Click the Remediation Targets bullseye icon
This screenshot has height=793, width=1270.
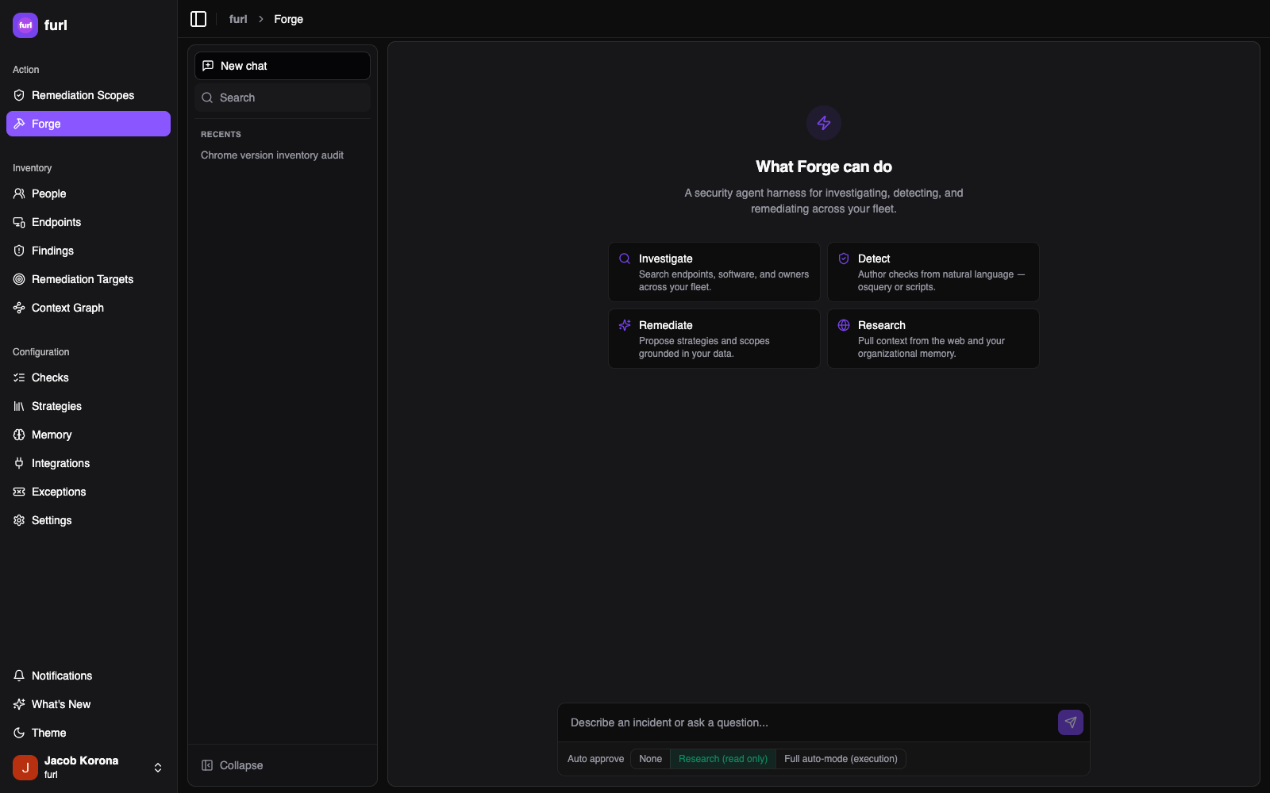[x=19, y=279]
